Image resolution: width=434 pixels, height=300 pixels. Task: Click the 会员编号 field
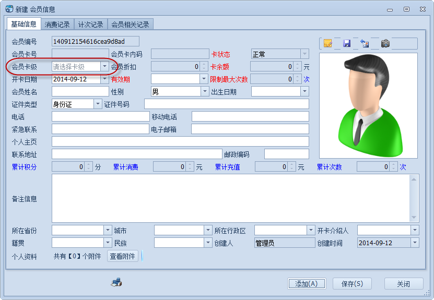(x=96, y=41)
